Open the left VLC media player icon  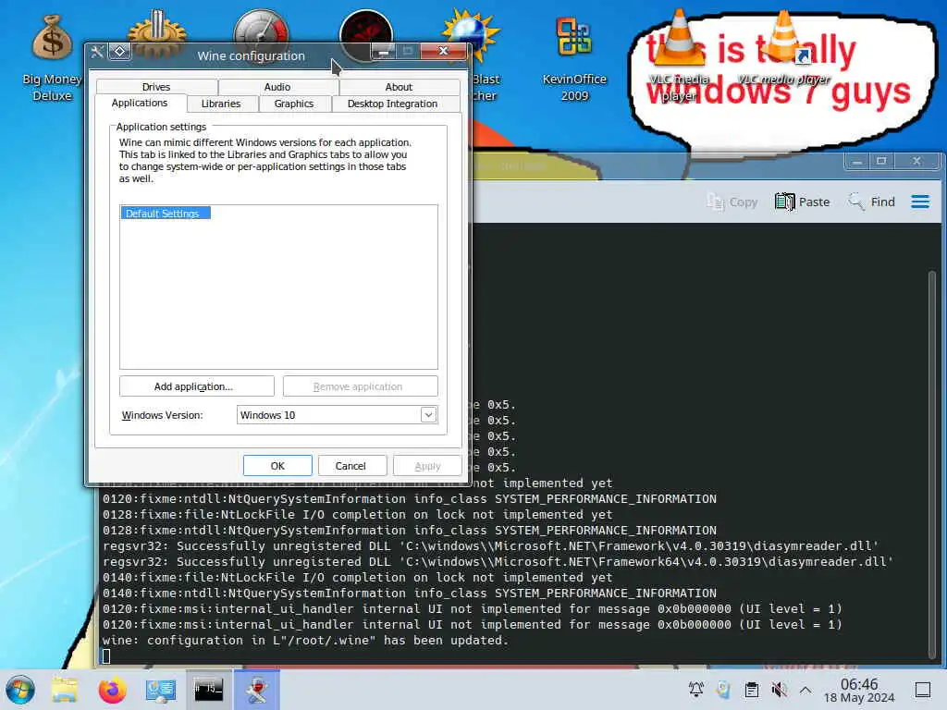679,56
